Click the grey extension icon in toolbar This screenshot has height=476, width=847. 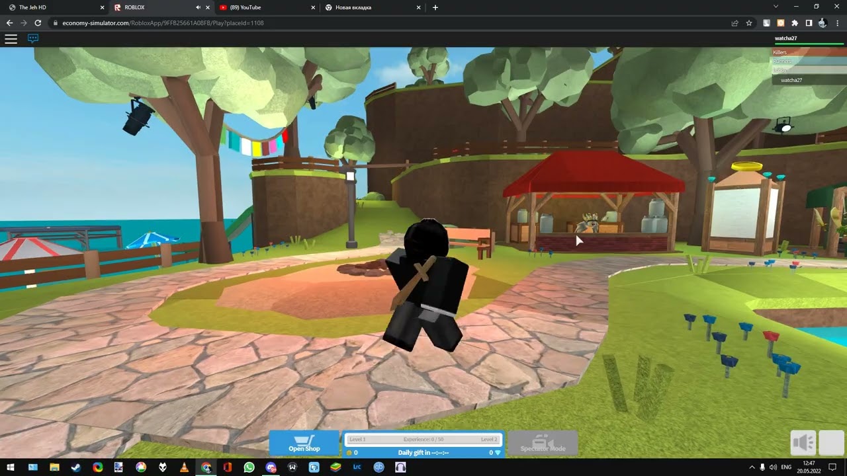(x=767, y=23)
